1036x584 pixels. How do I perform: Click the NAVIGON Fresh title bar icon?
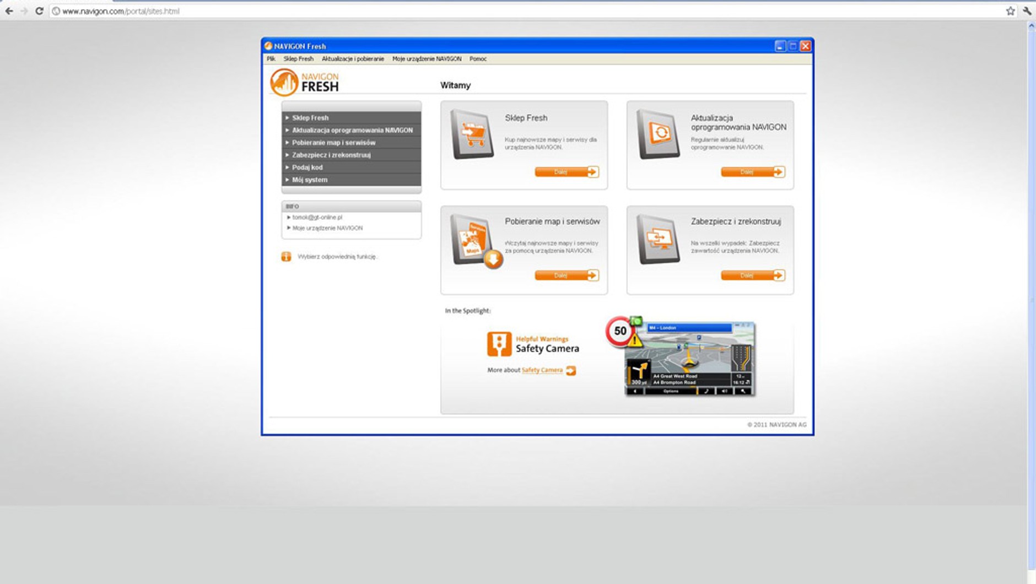pyautogui.click(x=268, y=46)
